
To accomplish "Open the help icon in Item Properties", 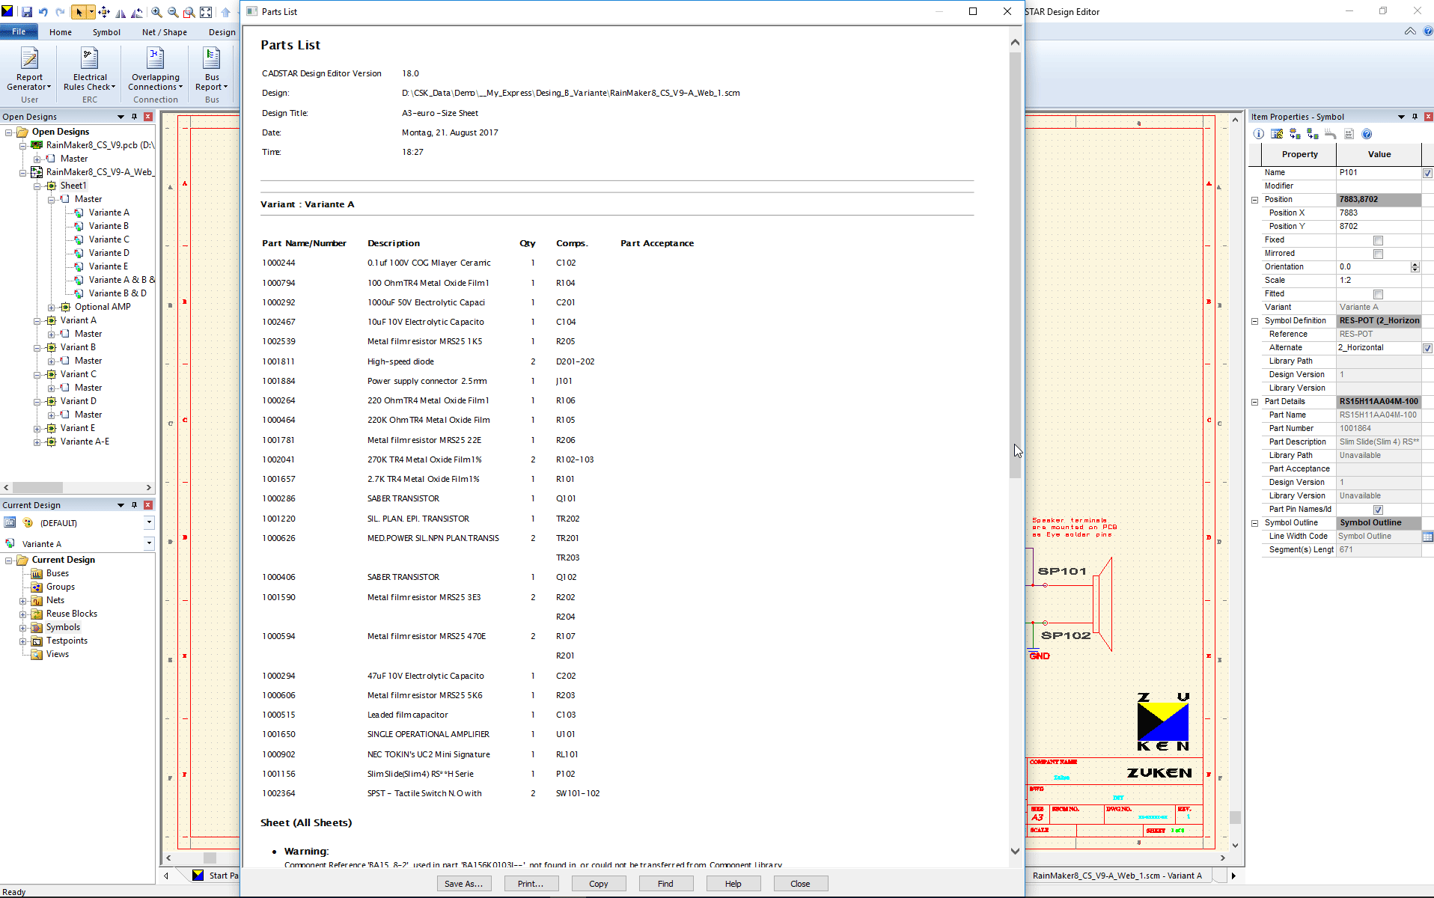I will point(1367,134).
